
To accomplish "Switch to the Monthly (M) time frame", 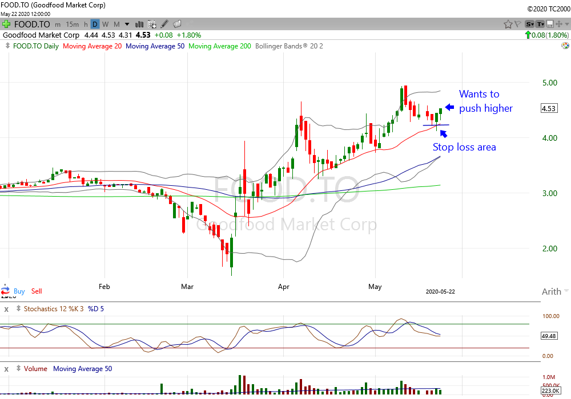I will pos(116,25).
